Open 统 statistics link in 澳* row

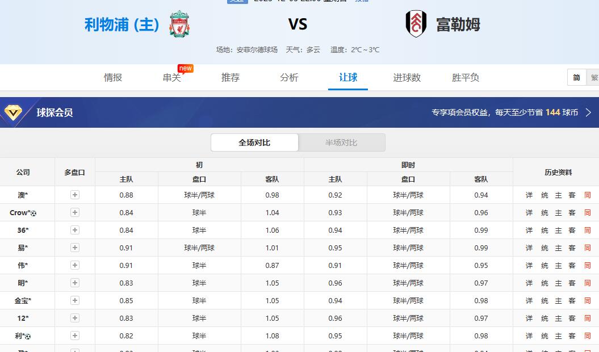click(x=544, y=195)
